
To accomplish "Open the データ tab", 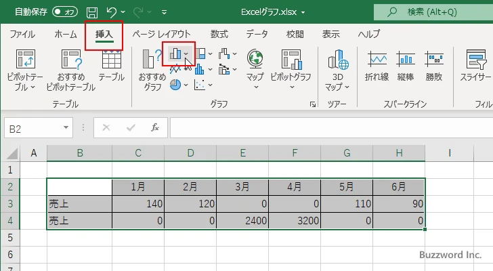I will point(257,34).
